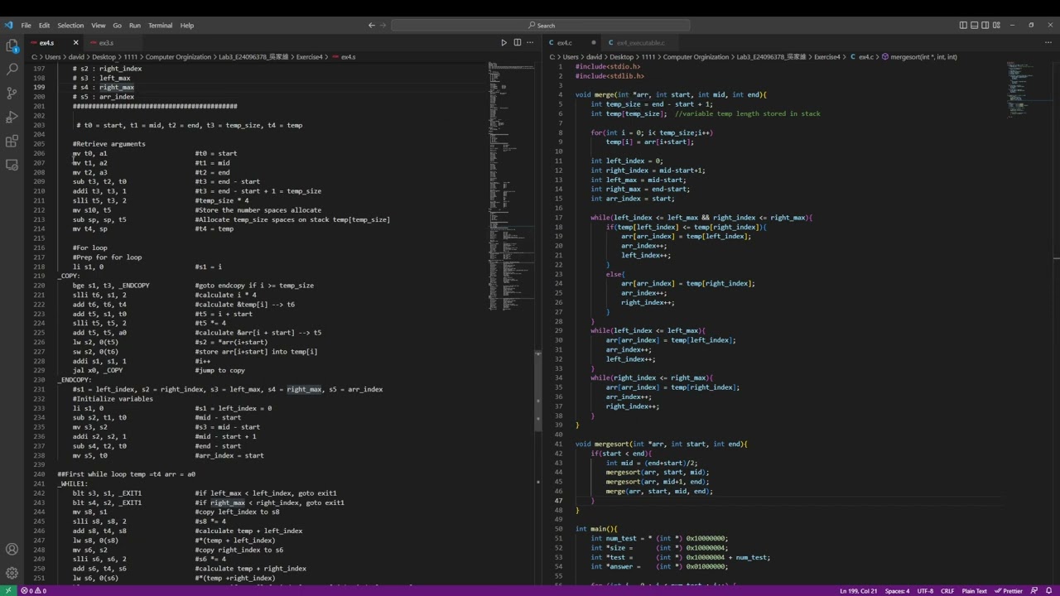Open the Go menu

tap(117, 26)
